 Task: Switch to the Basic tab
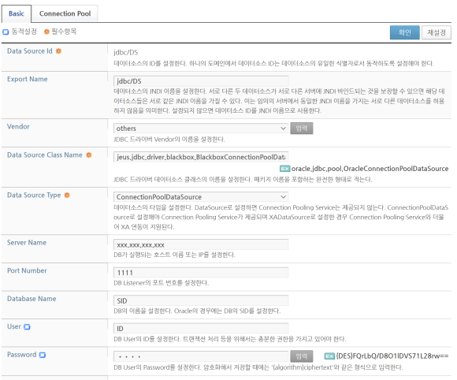point(17,13)
